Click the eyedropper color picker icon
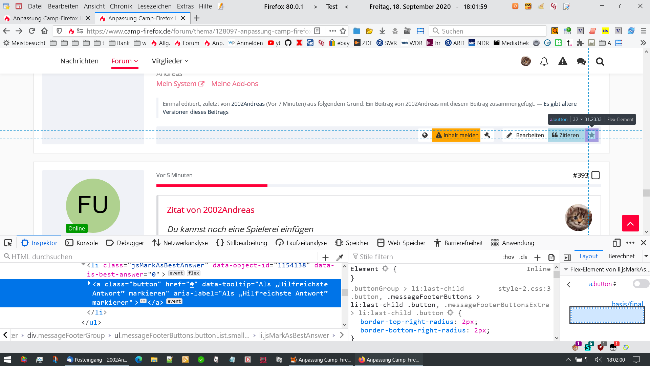Image resolution: width=650 pixels, height=366 pixels. coord(340,257)
